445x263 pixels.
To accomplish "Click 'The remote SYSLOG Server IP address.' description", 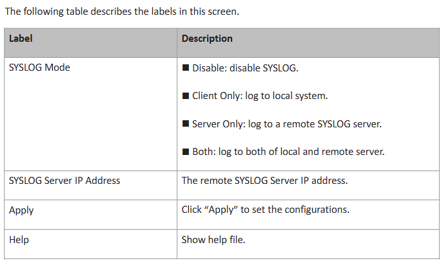I will (x=264, y=180).
